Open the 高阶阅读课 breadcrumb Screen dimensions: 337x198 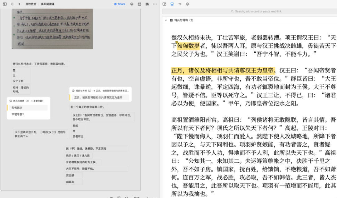pyautogui.click(x=47, y=4)
